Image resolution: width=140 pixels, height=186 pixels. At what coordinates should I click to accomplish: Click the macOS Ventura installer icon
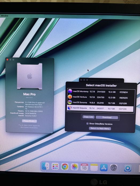(70, 97)
